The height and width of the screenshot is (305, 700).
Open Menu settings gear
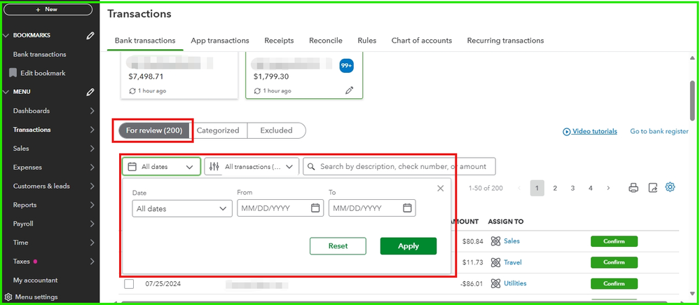tap(8, 297)
